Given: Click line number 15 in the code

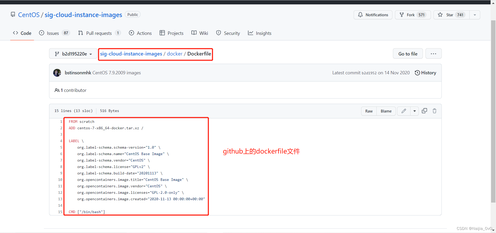Looking at the screenshot, I should point(60,212).
